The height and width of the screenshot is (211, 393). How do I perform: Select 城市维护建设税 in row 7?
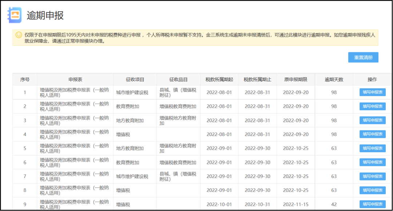(132, 177)
